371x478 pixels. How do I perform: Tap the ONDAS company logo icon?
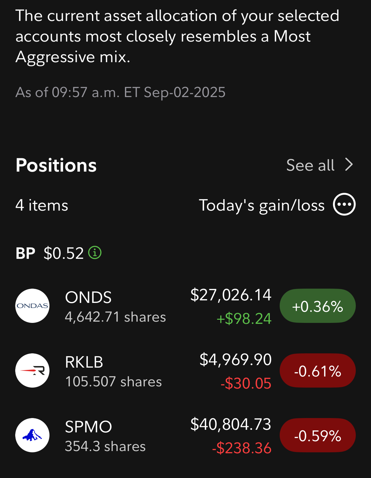pyautogui.click(x=32, y=306)
